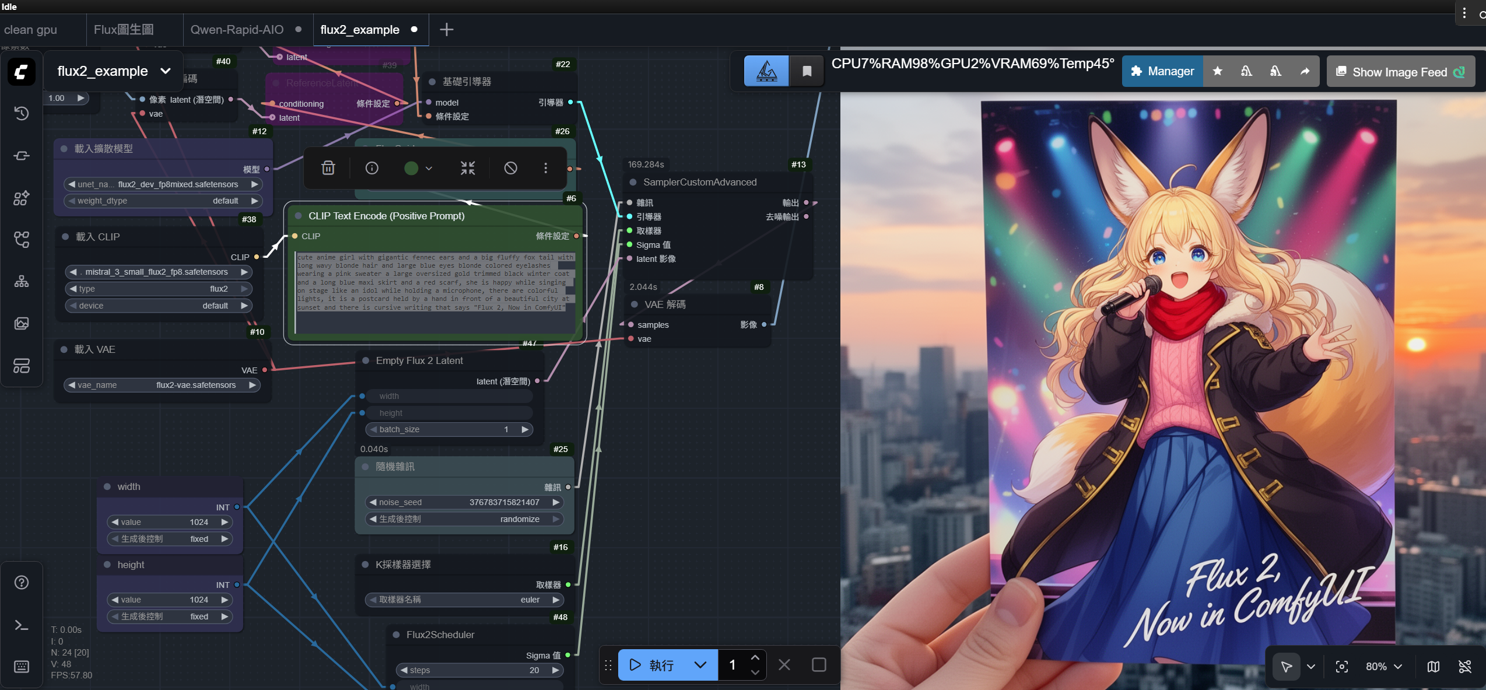Open the vae_name flux2-vae selector

(162, 385)
